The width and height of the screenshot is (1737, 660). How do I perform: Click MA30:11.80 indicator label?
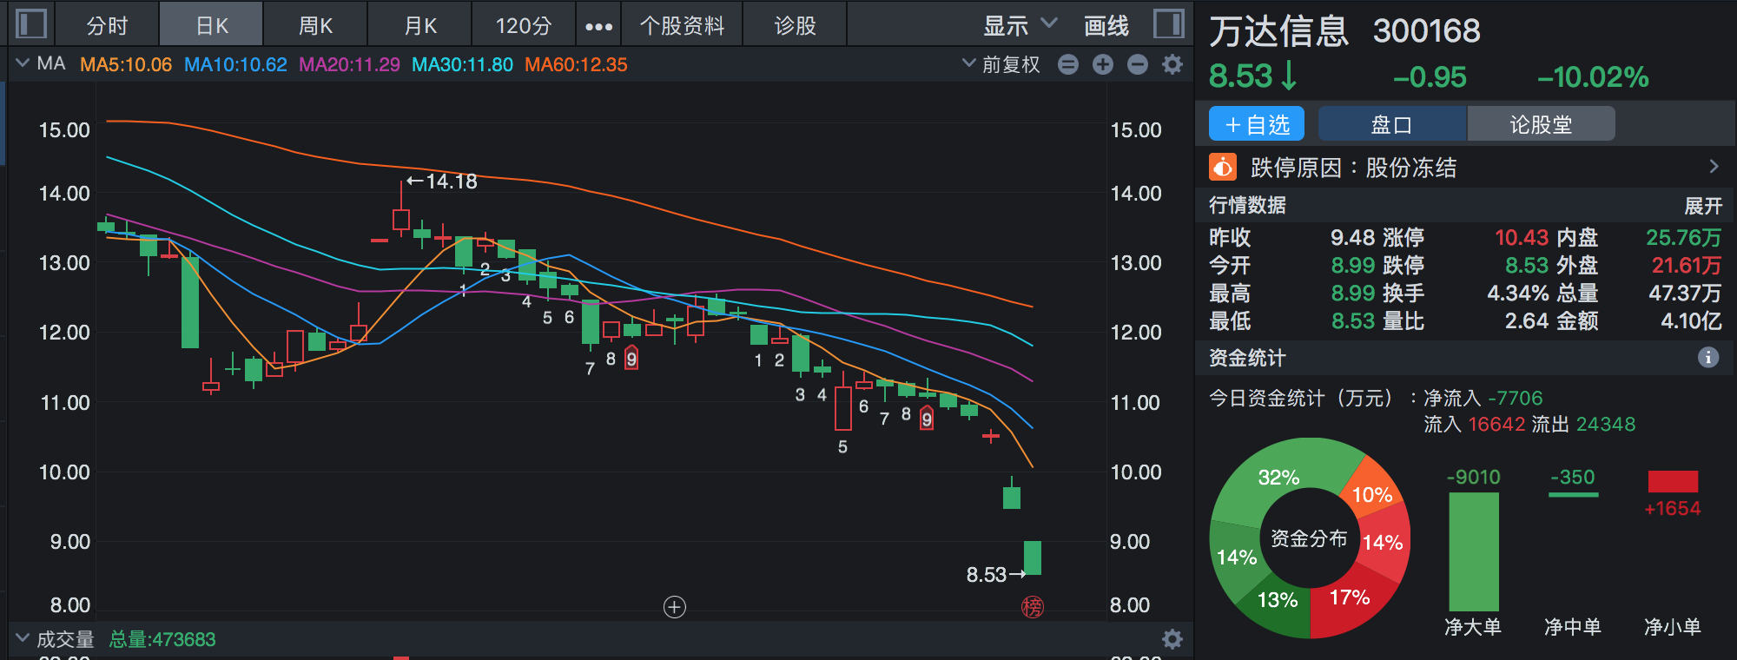point(462,64)
